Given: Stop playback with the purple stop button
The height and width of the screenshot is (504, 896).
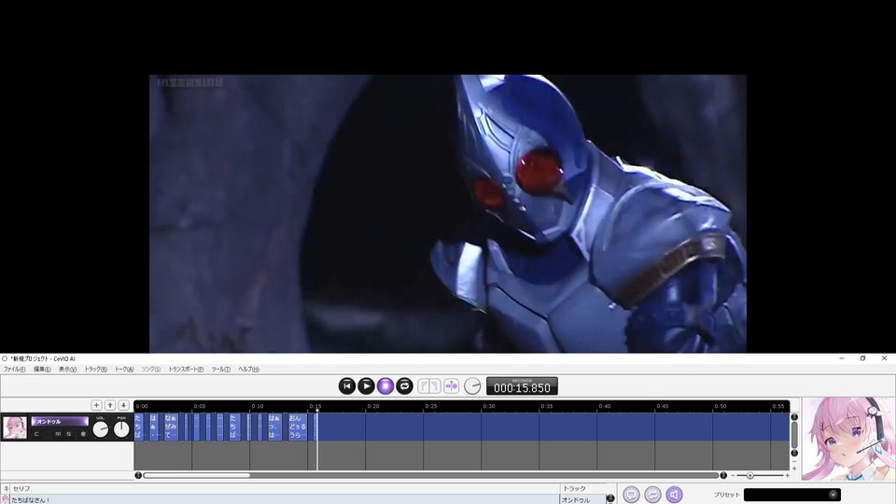Looking at the screenshot, I should point(385,386).
